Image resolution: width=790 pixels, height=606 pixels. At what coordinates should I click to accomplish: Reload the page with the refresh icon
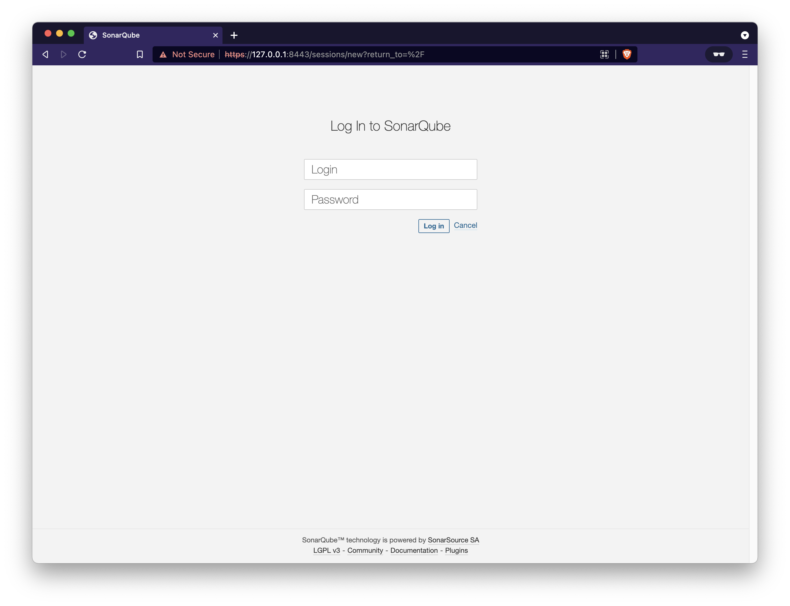(82, 54)
